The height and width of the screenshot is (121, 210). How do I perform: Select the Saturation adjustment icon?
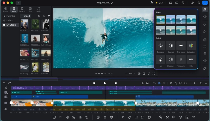191,46
